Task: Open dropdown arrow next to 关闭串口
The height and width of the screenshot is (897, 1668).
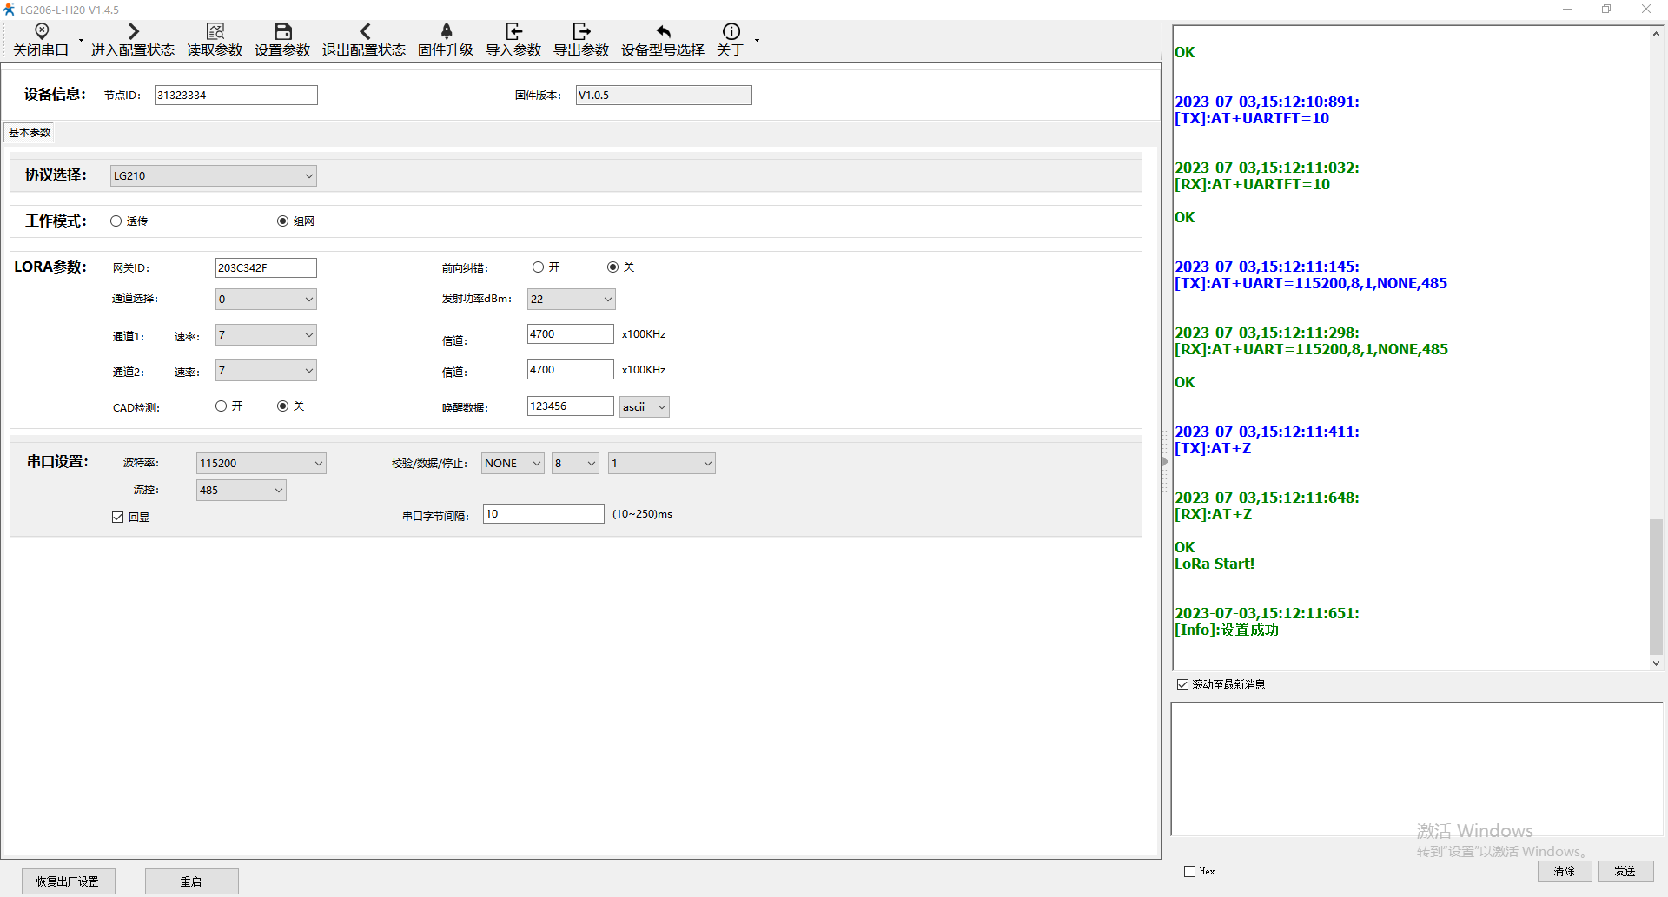Action: coord(82,41)
